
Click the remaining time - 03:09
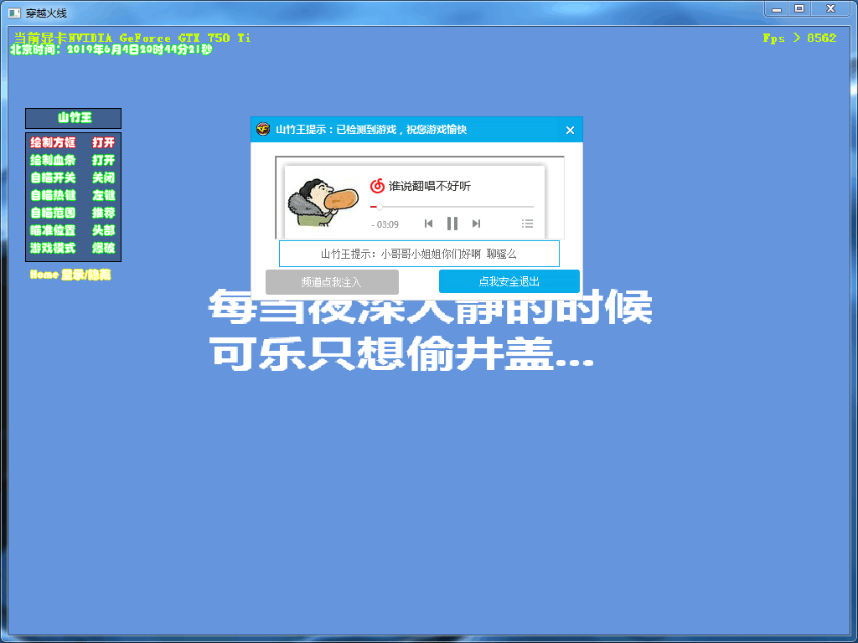[x=385, y=224]
